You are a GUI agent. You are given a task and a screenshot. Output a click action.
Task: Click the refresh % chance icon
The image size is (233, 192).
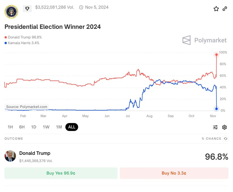click(225, 139)
